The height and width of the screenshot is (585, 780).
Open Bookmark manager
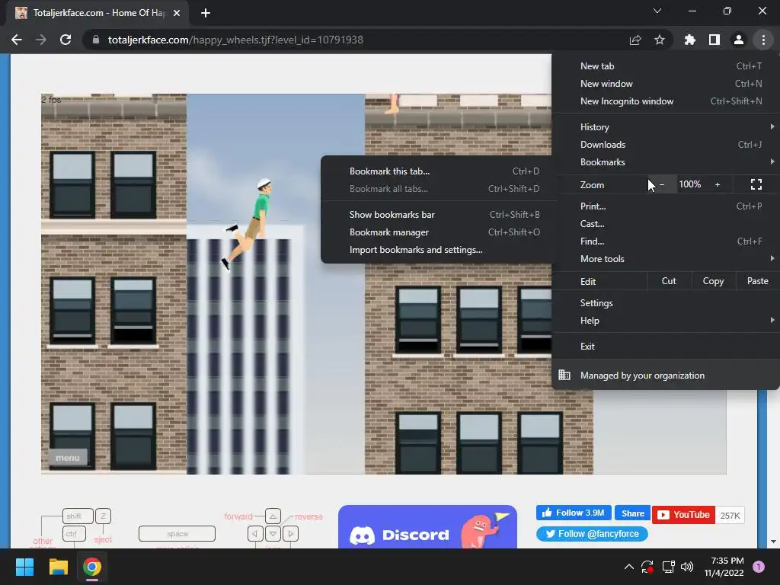(438, 232)
